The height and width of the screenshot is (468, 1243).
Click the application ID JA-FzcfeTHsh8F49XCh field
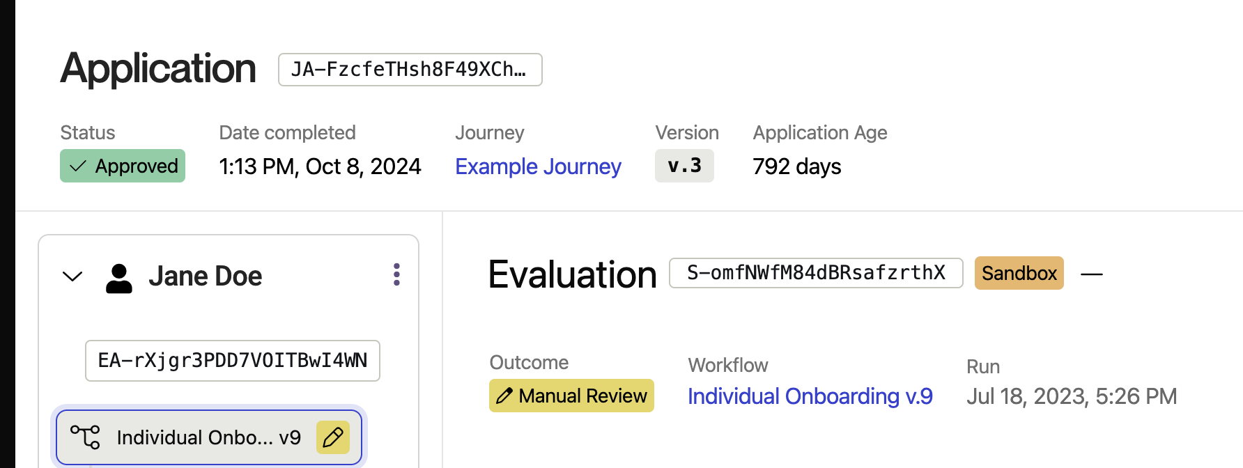point(410,70)
